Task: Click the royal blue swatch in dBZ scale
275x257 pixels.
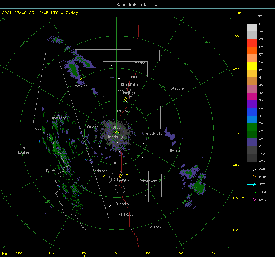Action: (x=252, y=112)
